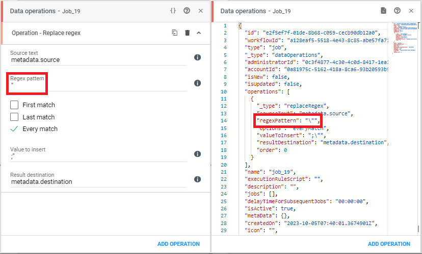Duplicate the Replace regex operation
The image size is (422, 254).
point(175,33)
